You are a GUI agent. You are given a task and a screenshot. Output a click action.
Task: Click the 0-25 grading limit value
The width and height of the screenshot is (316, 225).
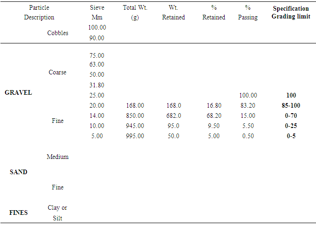[291, 126]
